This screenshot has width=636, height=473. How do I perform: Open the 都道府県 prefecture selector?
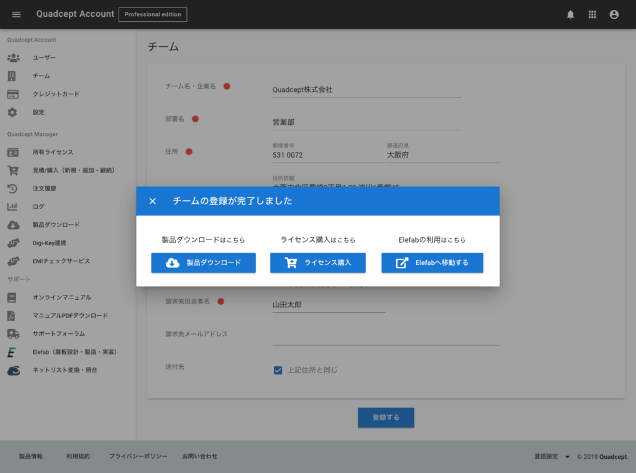click(x=442, y=155)
